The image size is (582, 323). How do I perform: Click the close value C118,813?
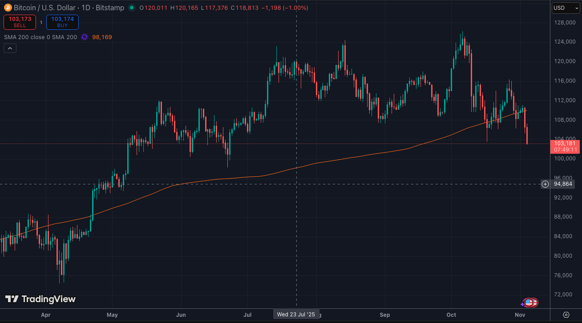[244, 8]
